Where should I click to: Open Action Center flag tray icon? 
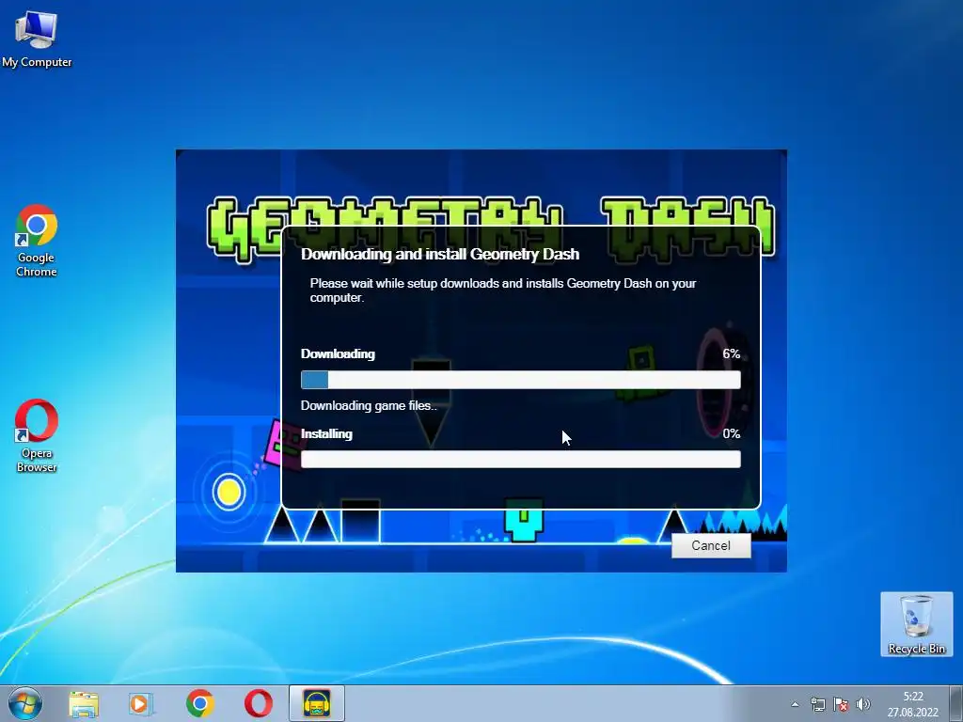click(841, 704)
